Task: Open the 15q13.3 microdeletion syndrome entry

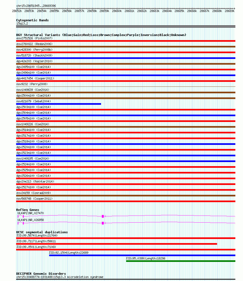Action: pyautogui.click(x=60, y=277)
